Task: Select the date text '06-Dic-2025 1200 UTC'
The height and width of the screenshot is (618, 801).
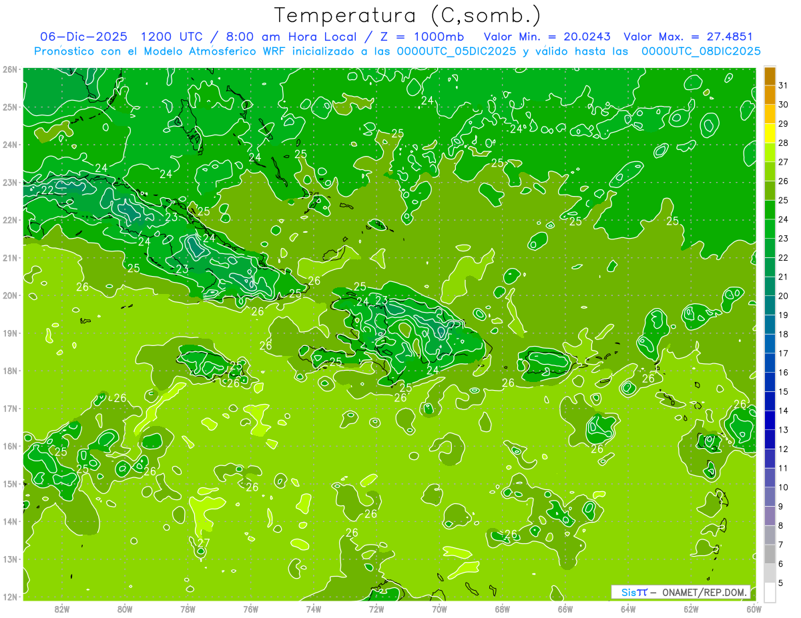Action: 121,37
